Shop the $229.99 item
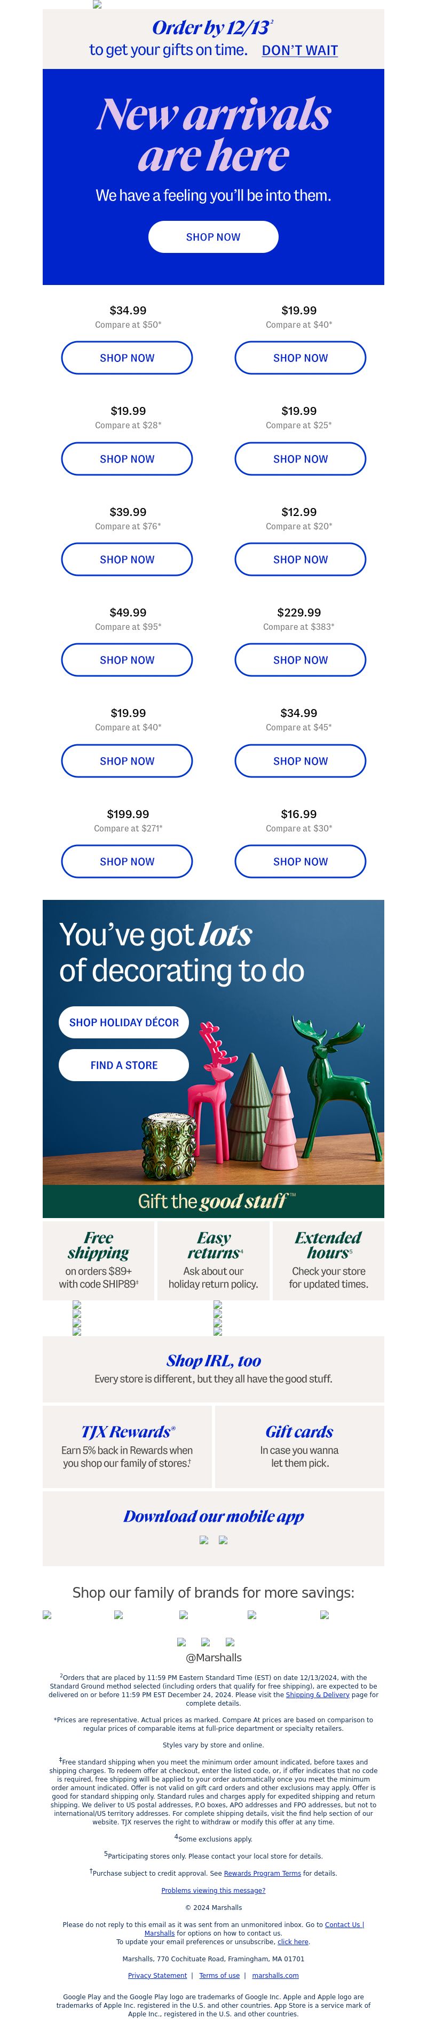427x2034 pixels. [x=300, y=660]
